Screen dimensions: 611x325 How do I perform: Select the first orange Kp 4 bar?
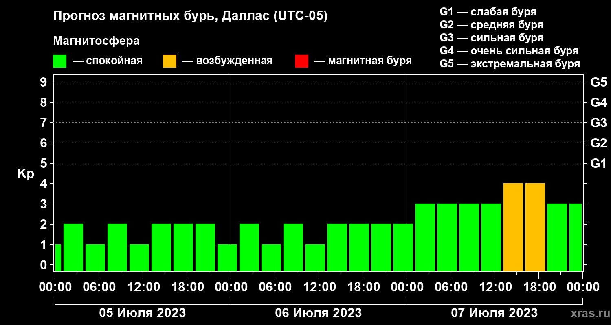[513, 227]
